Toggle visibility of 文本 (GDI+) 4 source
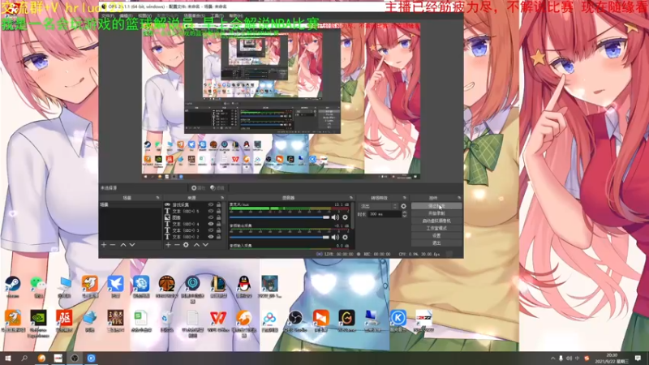The image size is (649, 365). pos(211,224)
